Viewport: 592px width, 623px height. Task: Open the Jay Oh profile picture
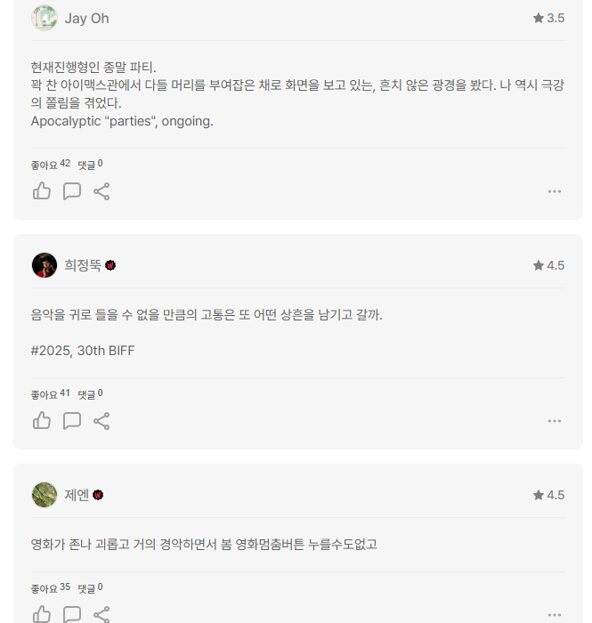[45, 18]
